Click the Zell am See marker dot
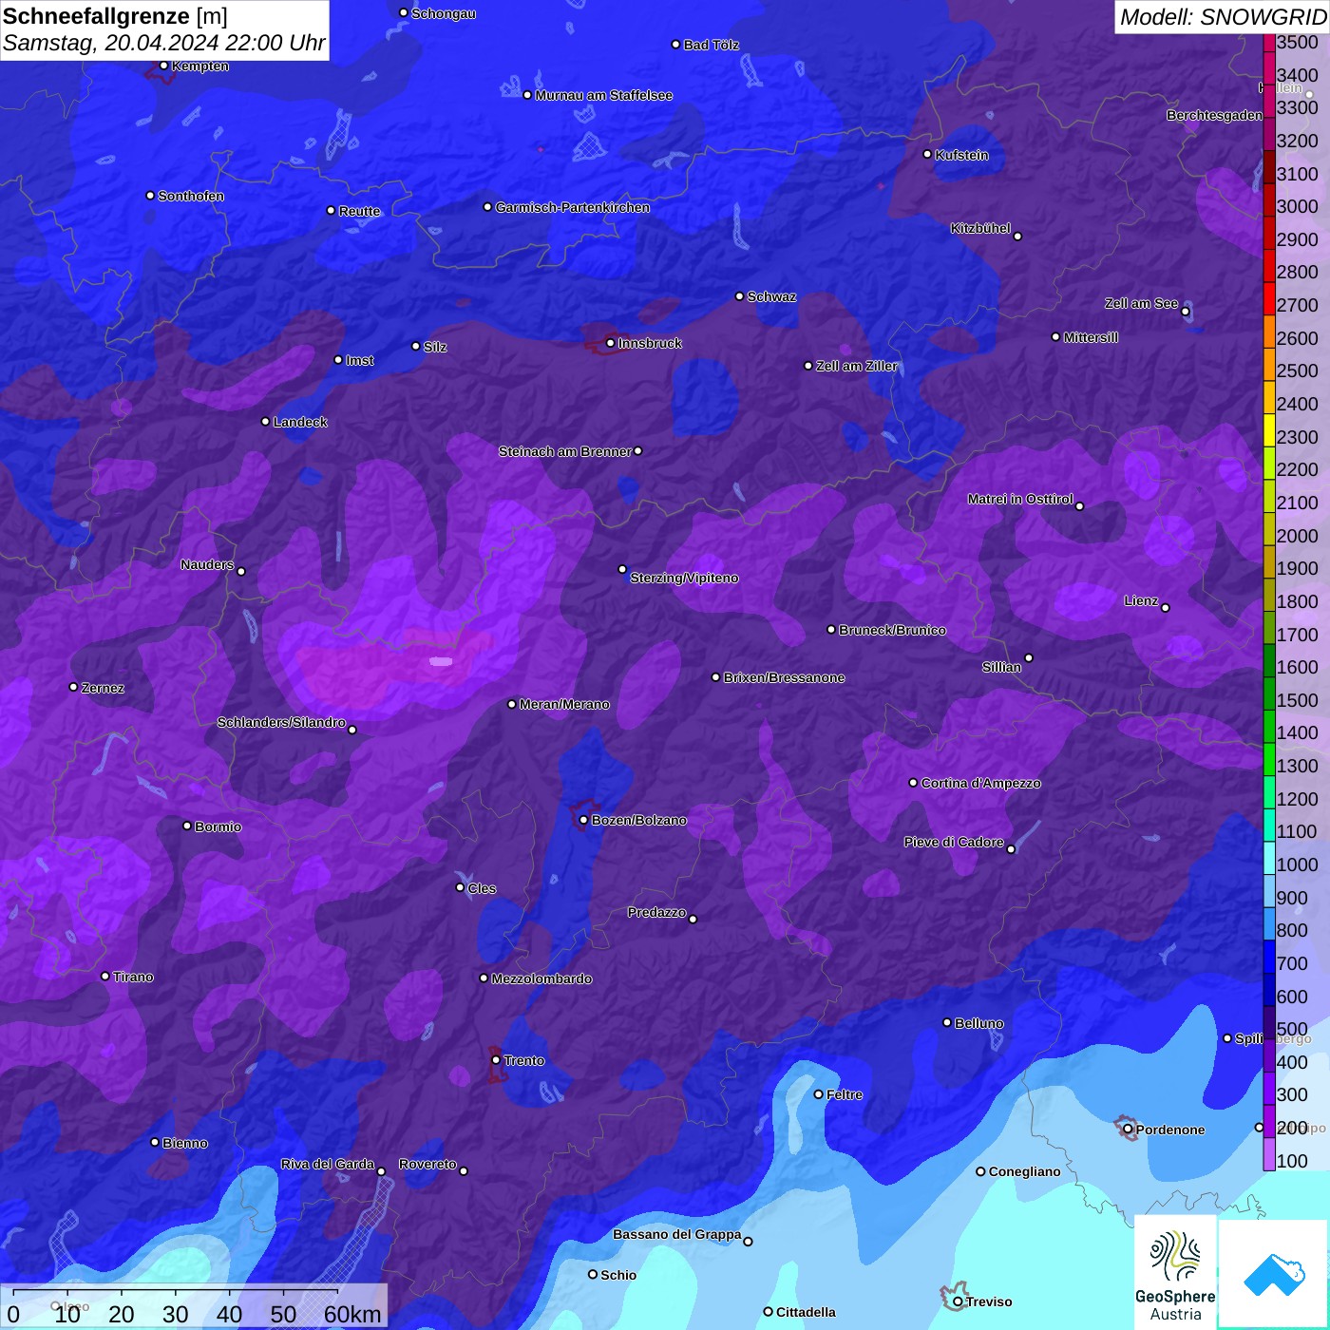This screenshot has height=1330, width=1330. click(x=1185, y=312)
